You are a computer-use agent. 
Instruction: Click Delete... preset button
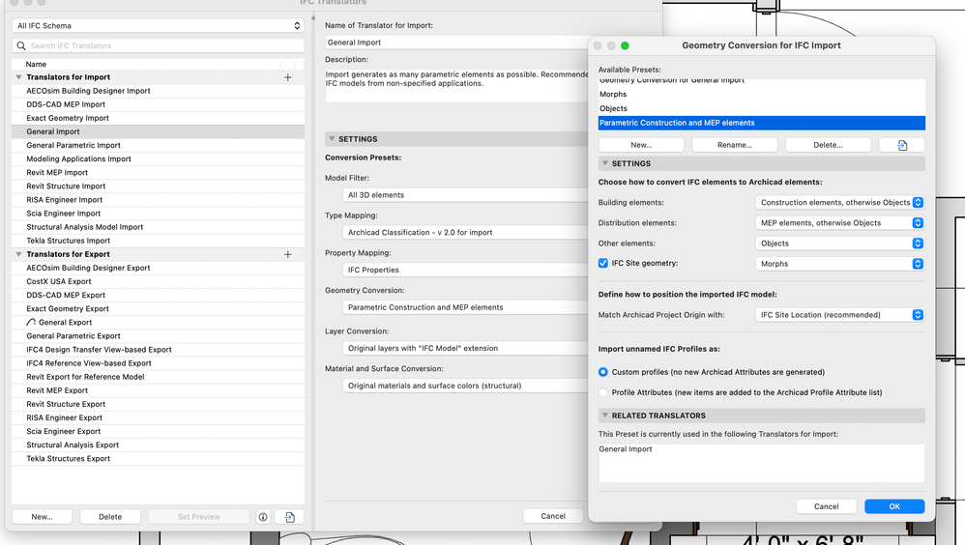tap(828, 145)
